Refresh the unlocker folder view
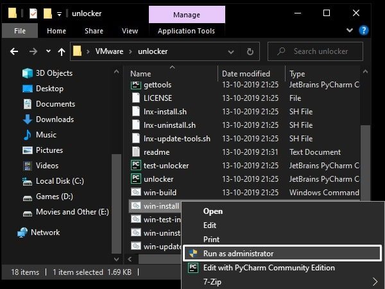The height and width of the screenshot is (289, 385). 250,51
